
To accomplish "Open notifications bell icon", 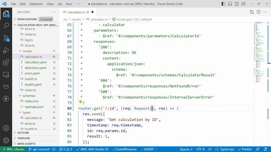I will tap(265, 149).
